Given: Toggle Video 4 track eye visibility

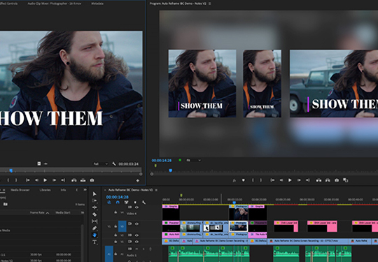Looking at the screenshot, I should [136, 208].
